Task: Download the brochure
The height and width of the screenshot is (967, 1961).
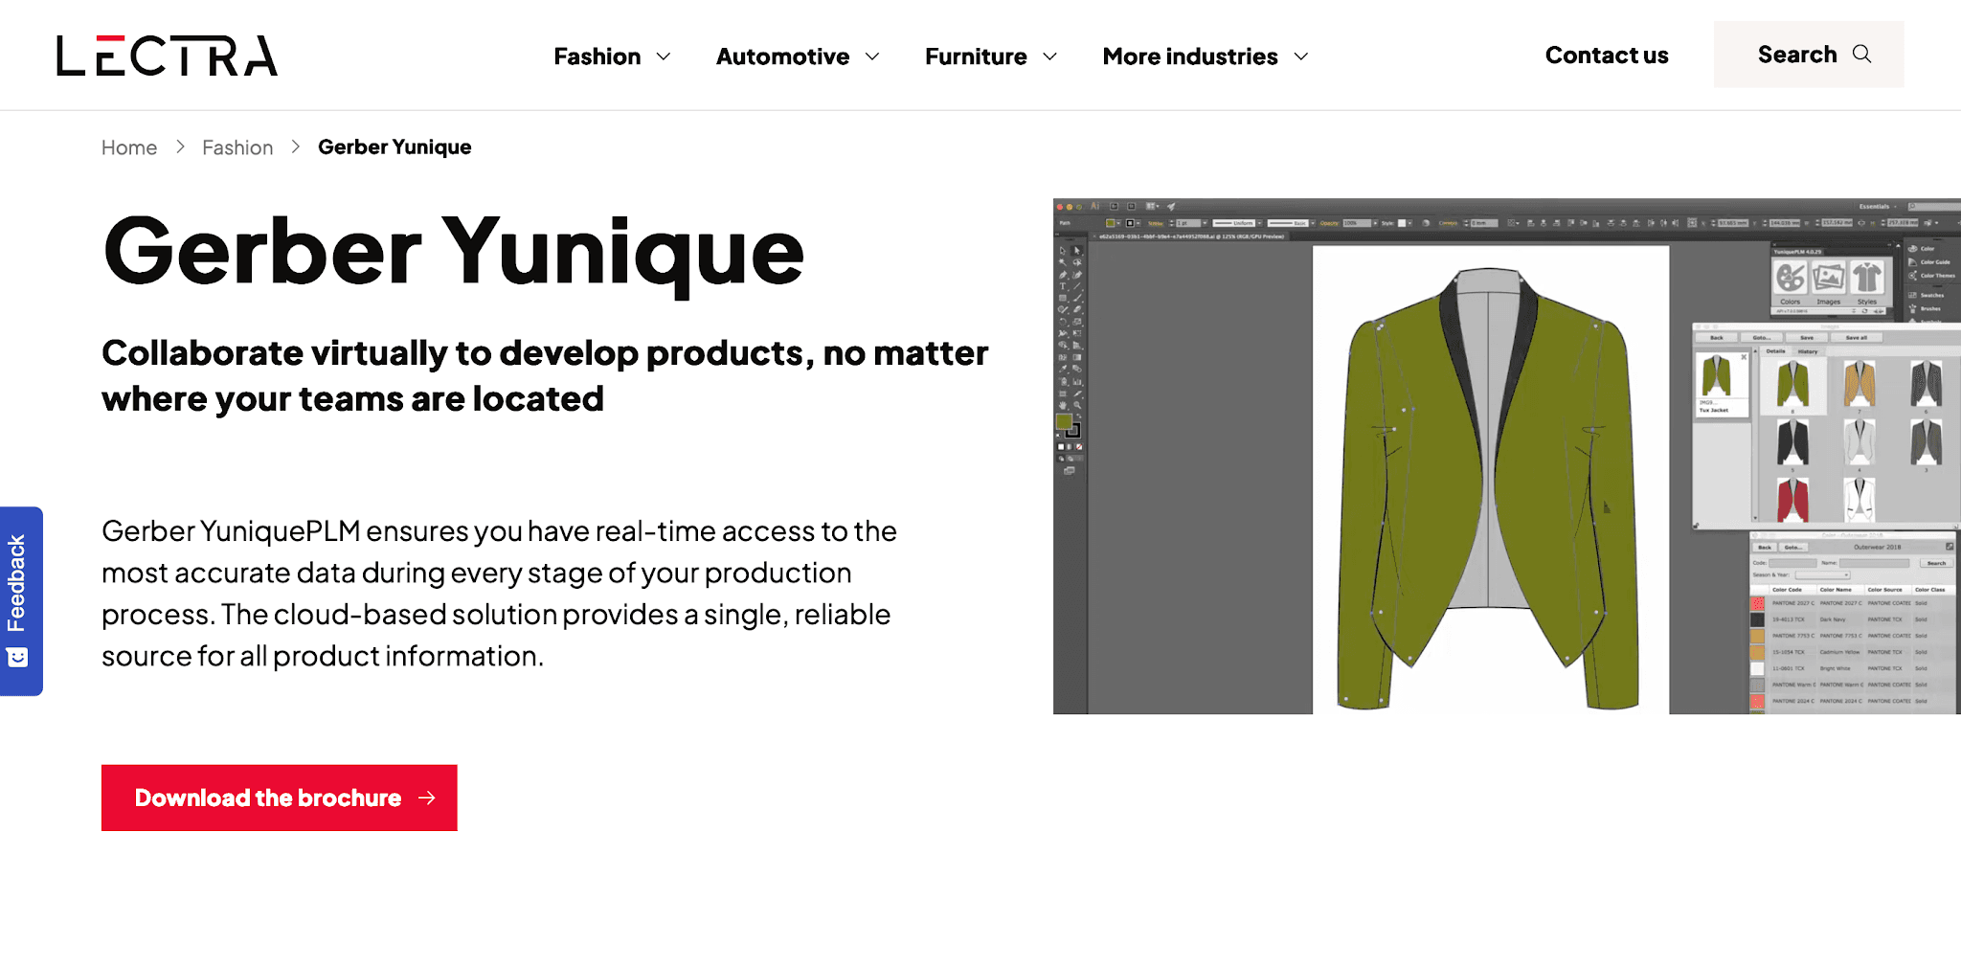Action: click(280, 798)
